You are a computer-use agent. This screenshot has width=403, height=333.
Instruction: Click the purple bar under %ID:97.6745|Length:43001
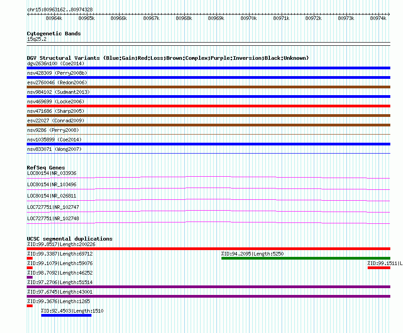[x=208, y=296]
